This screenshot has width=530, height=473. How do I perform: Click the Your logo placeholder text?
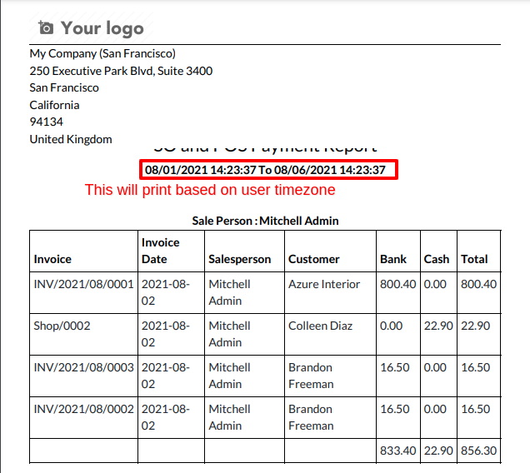tap(102, 28)
